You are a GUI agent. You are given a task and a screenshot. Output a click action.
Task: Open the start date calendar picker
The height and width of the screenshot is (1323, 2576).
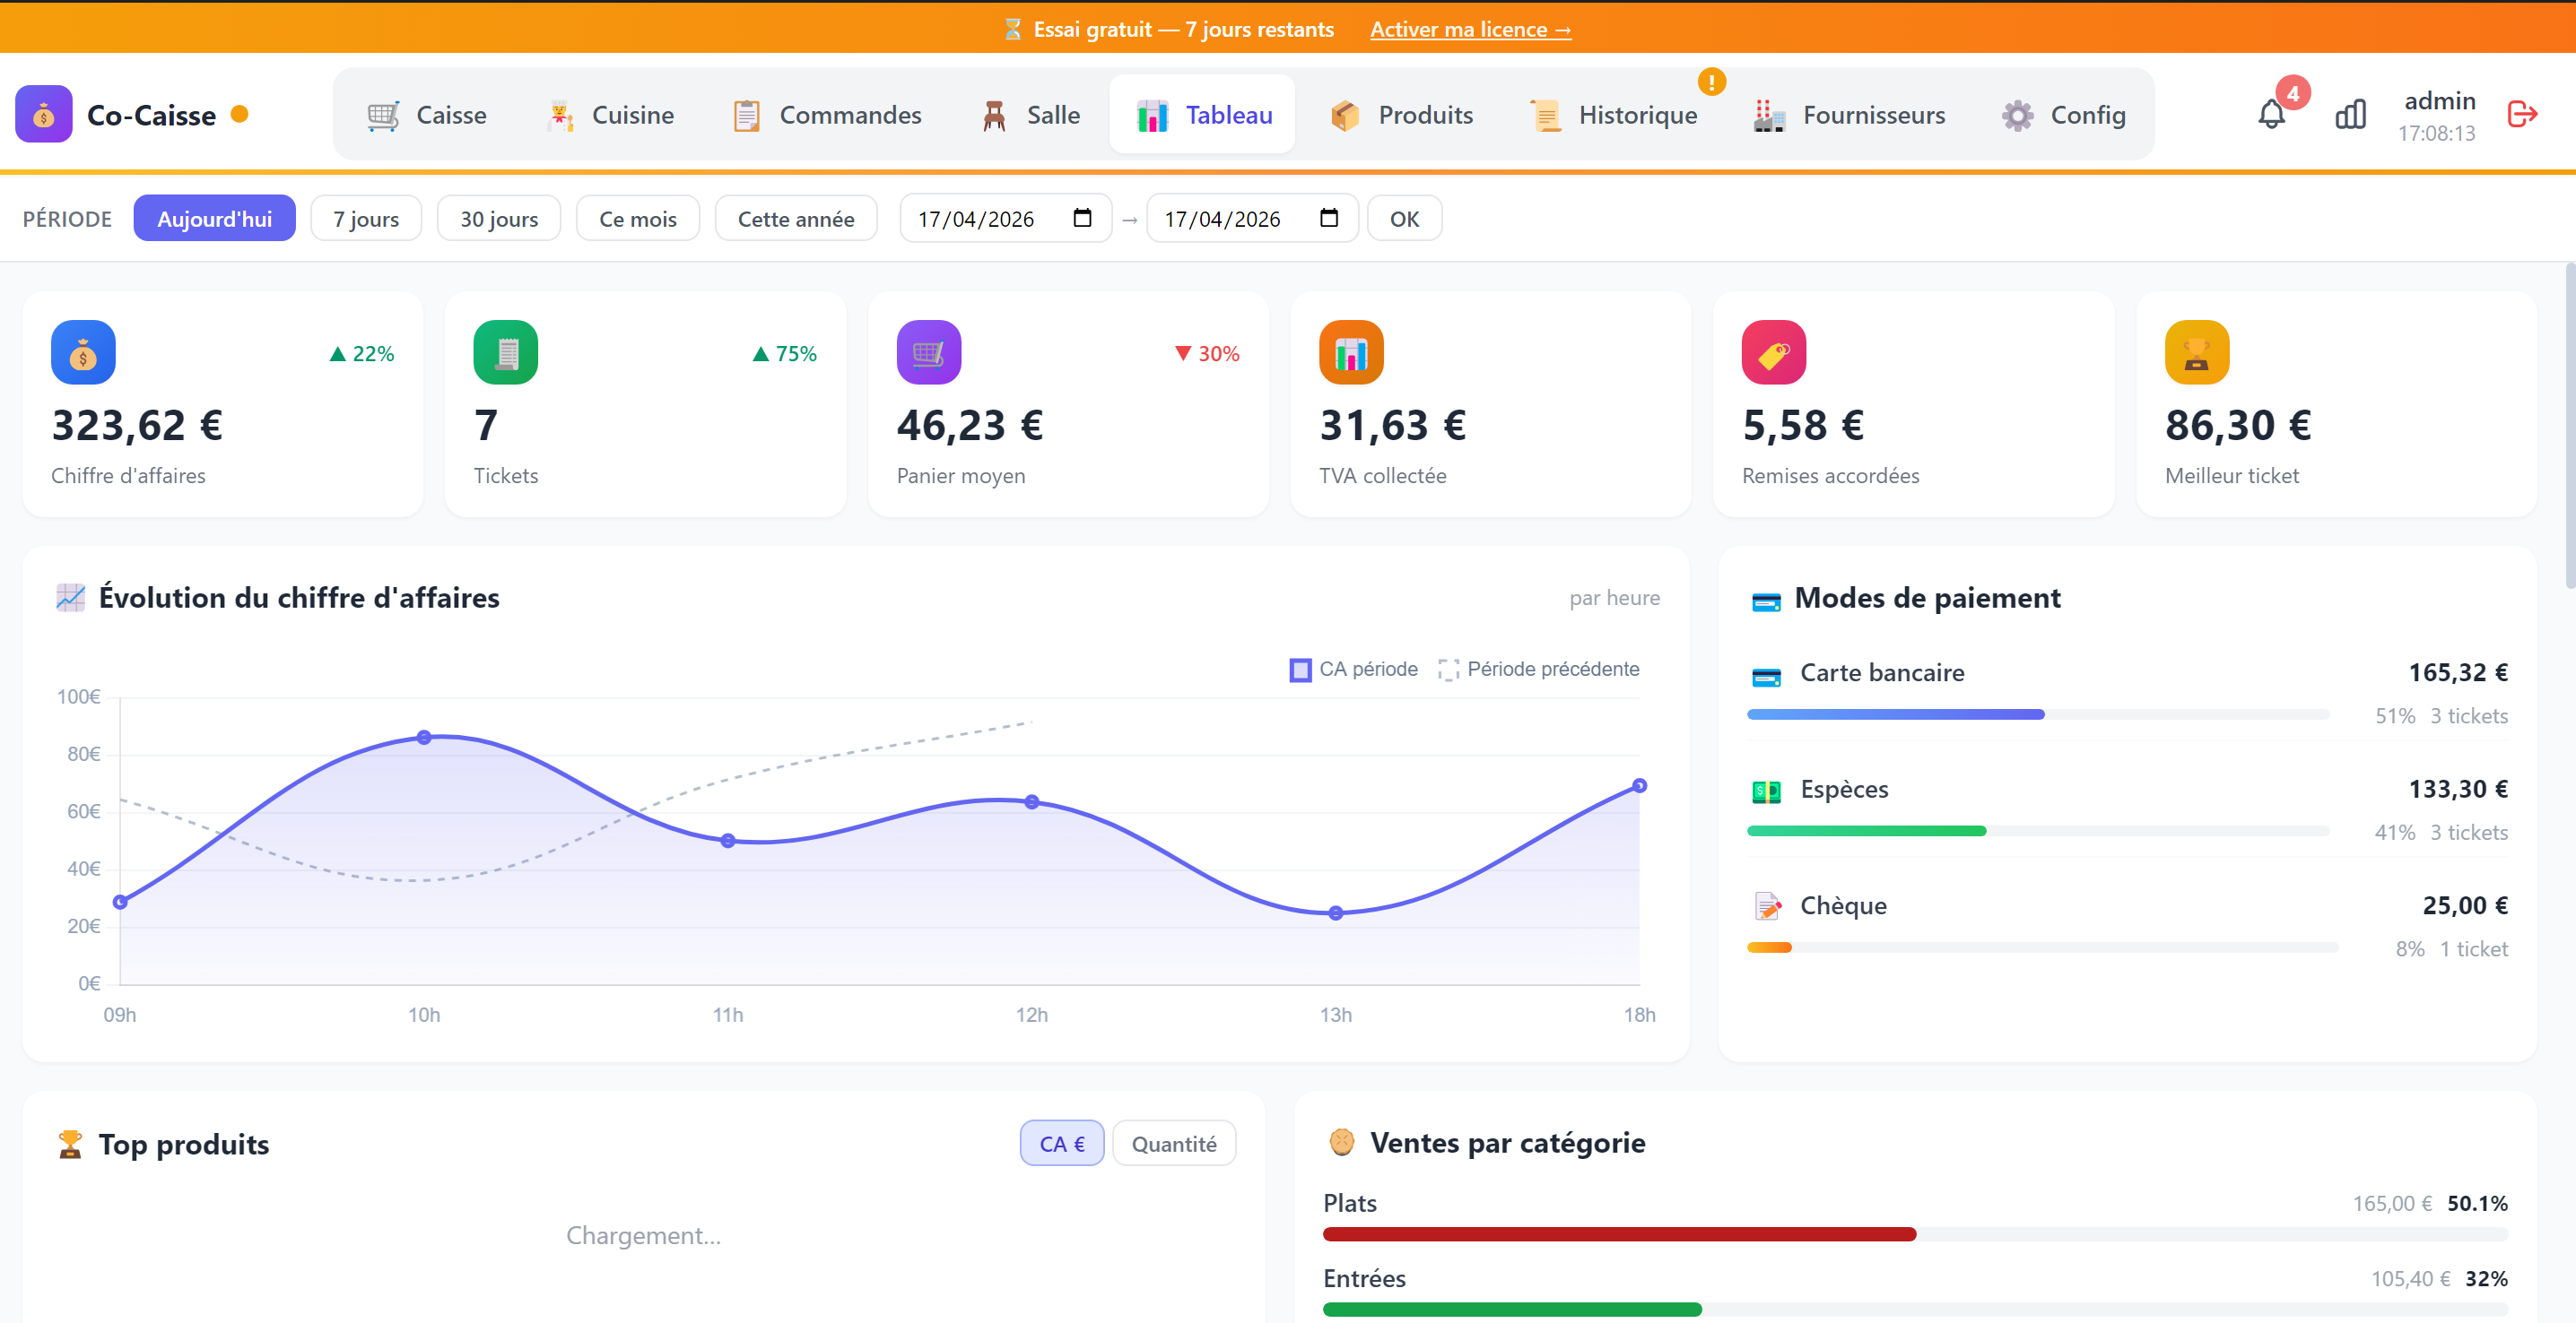click(x=1083, y=218)
